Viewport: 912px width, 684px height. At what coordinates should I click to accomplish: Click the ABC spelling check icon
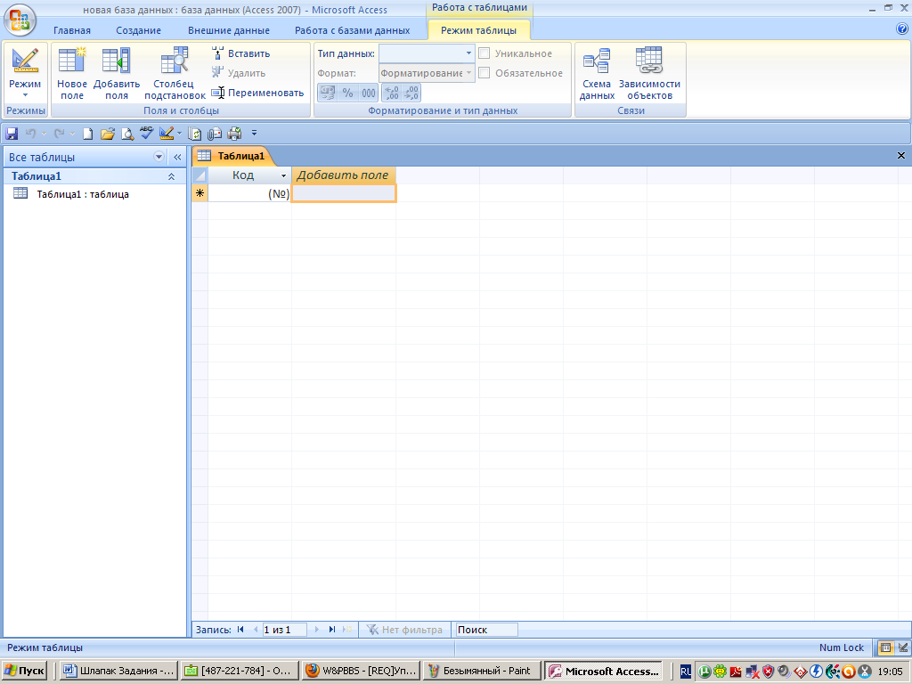tap(146, 134)
